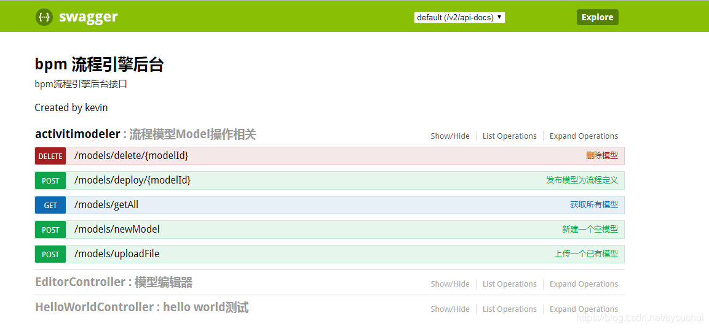This screenshot has width=709, height=329.
Task: Click the swagger title text
Action: [x=88, y=17]
